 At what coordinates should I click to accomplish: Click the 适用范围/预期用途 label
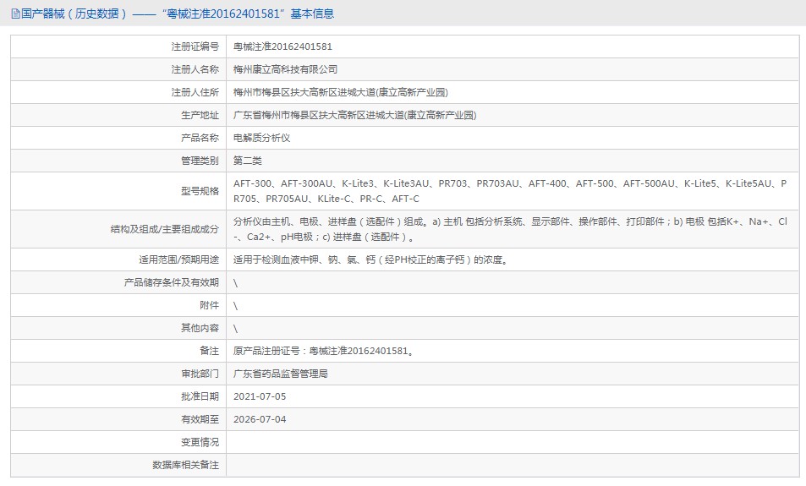[179, 260]
